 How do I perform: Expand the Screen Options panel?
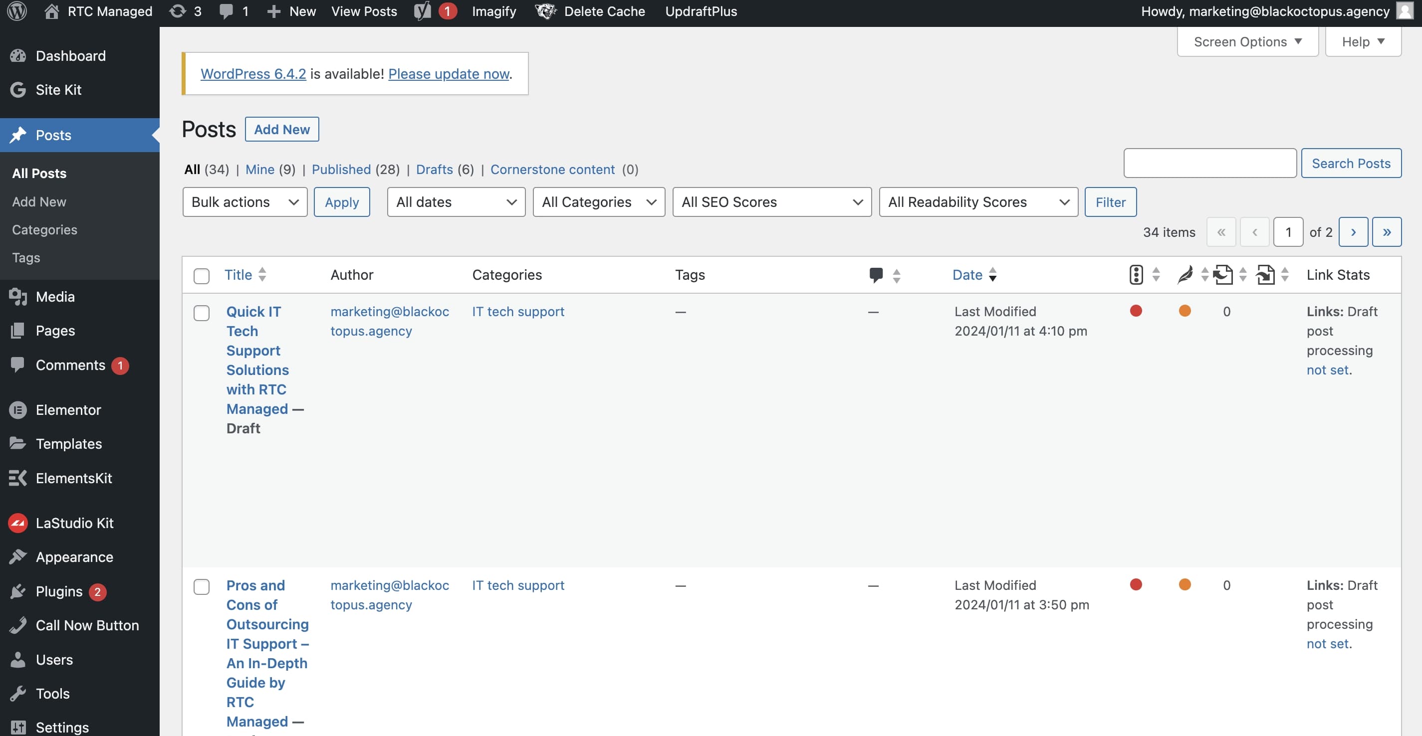[1247, 42]
